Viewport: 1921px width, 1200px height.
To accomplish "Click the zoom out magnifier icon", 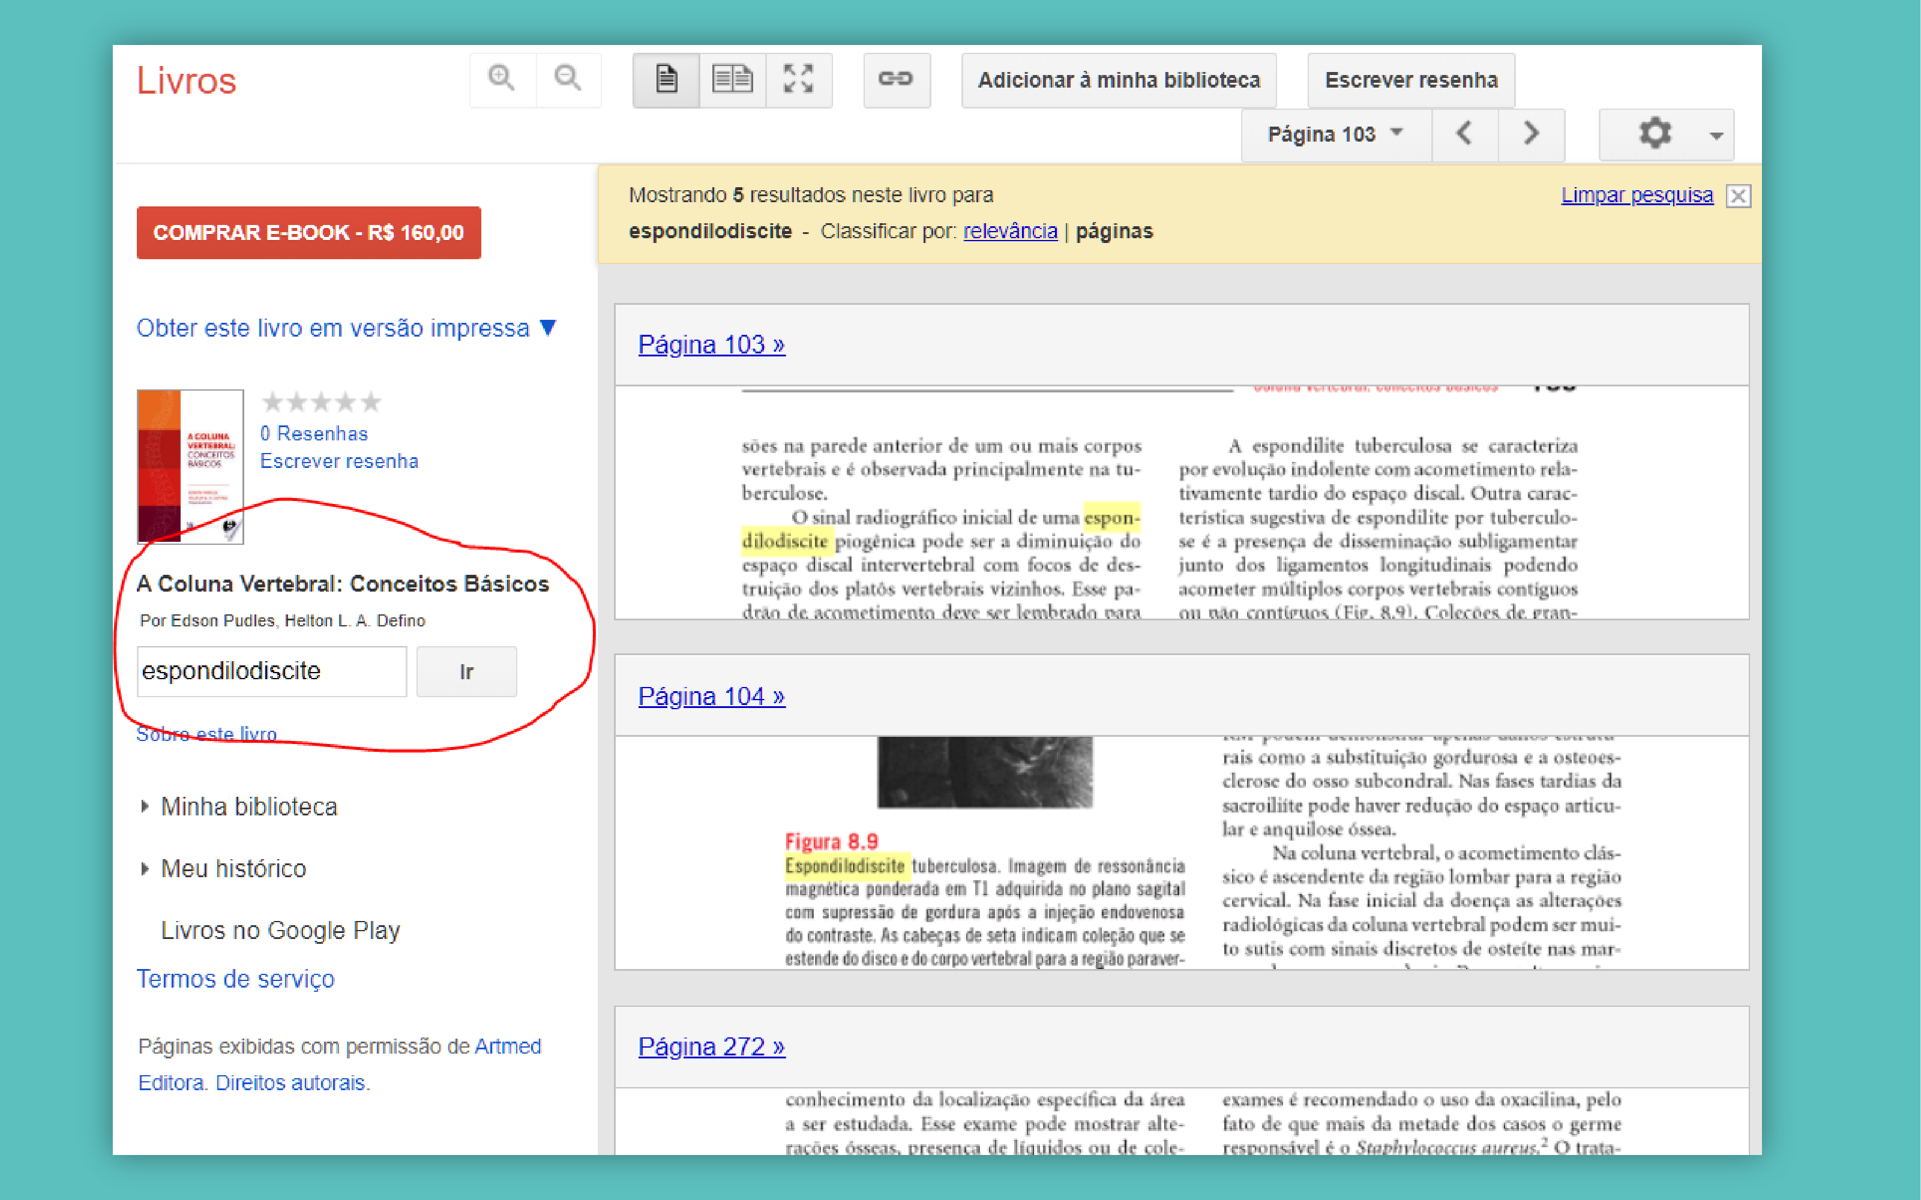I will pos(568,79).
